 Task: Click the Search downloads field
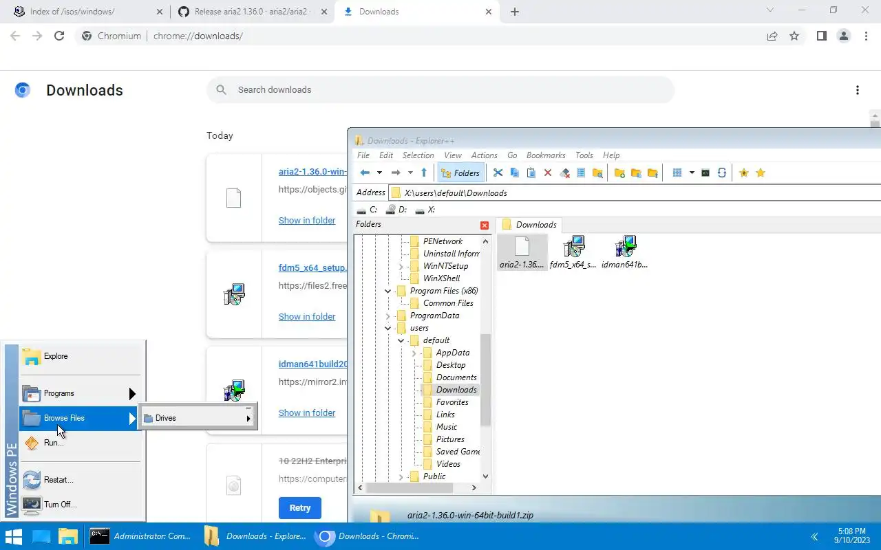click(x=440, y=90)
